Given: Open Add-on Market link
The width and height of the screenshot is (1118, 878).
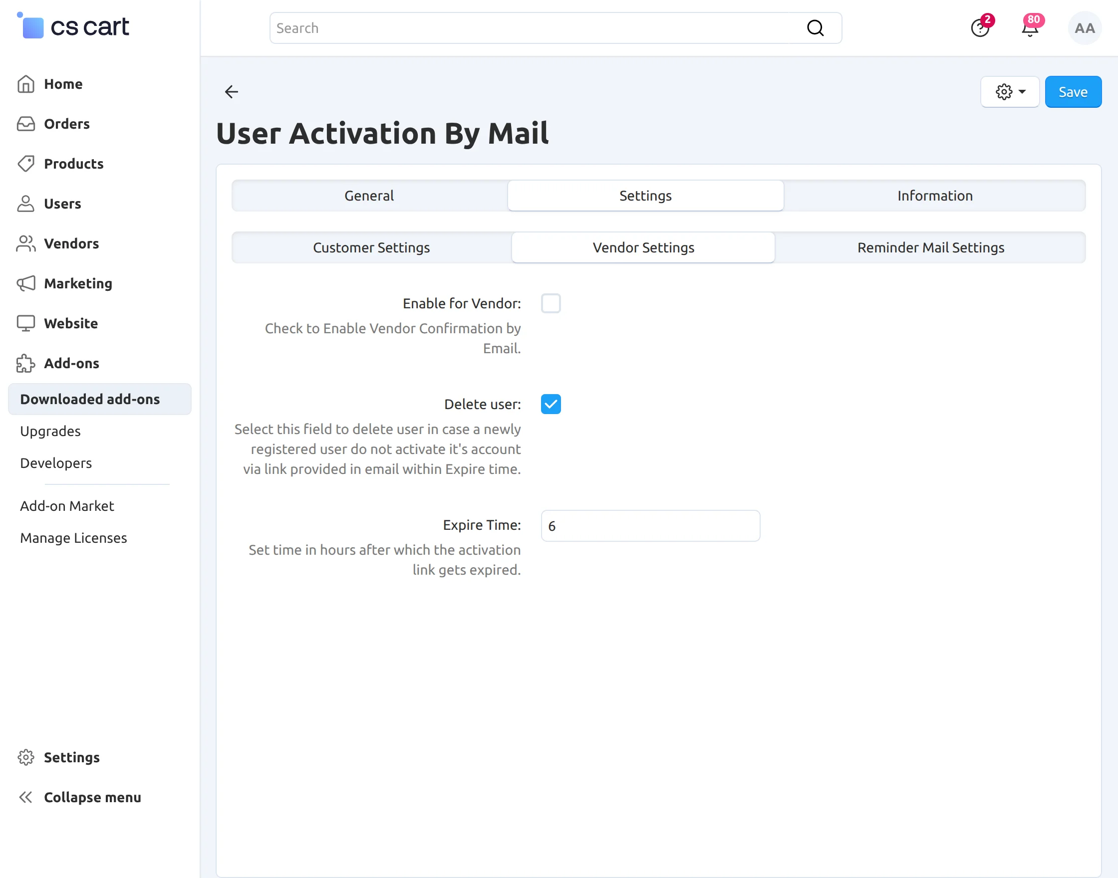Looking at the screenshot, I should [67, 506].
